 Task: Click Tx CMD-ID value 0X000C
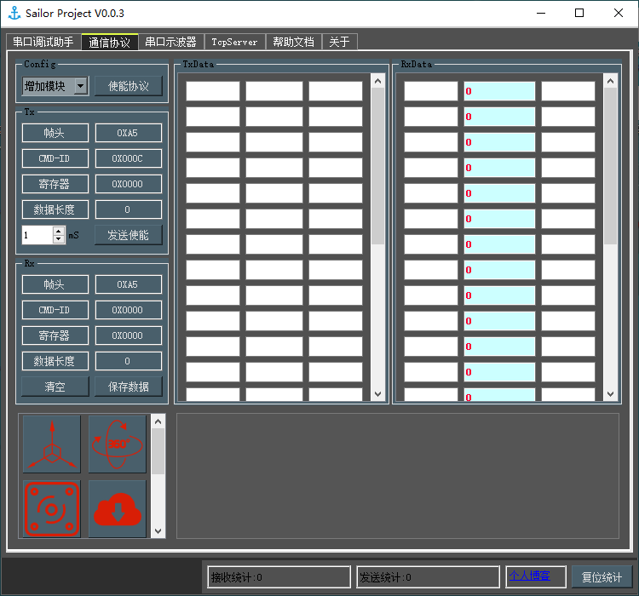(129, 158)
